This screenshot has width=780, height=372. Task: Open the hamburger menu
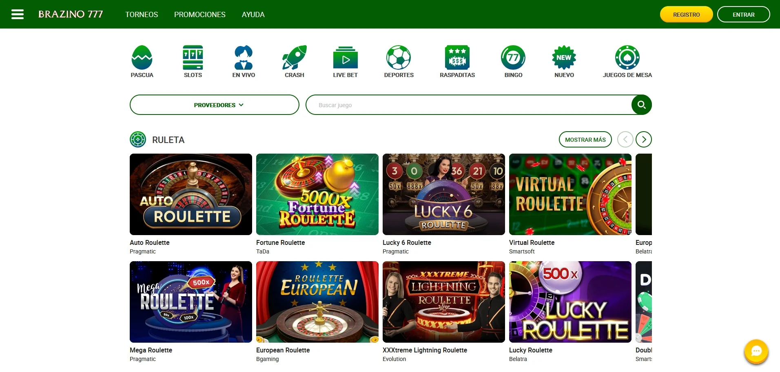[18, 14]
